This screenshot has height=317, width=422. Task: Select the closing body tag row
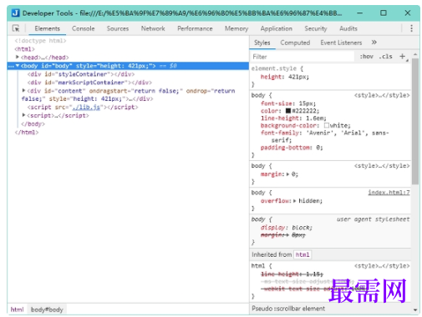(33, 123)
